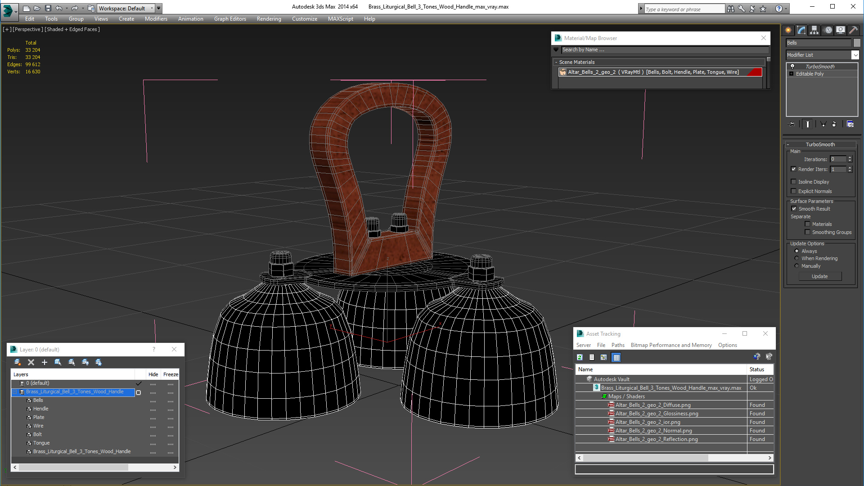
Task: Open the Motion panel tab
Action: click(x=828, y=30)
